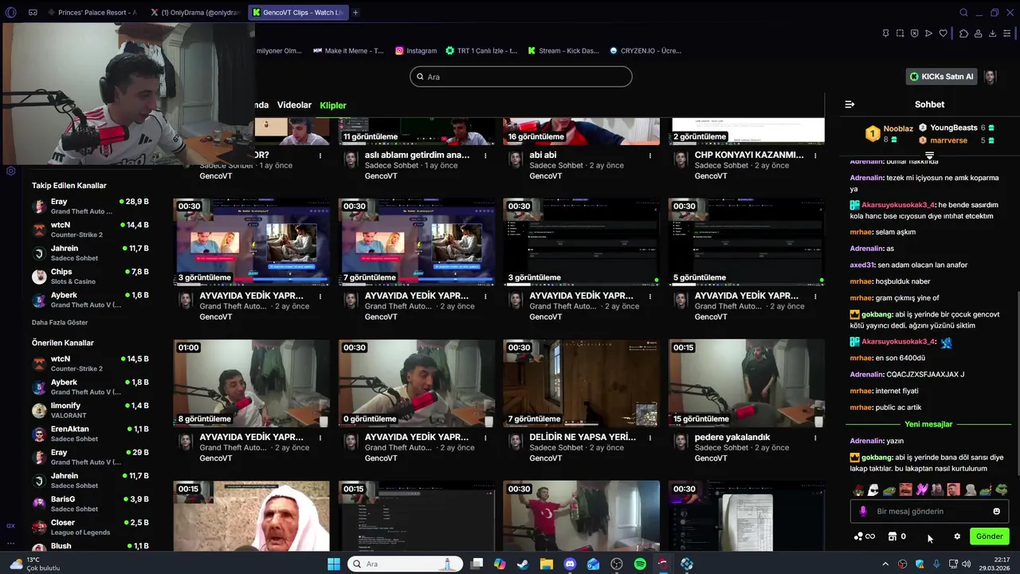Viewport: 1020px width, 574px height.
Task: Click the browser tab search magnifier icon
Action: [x=963, y=13]
